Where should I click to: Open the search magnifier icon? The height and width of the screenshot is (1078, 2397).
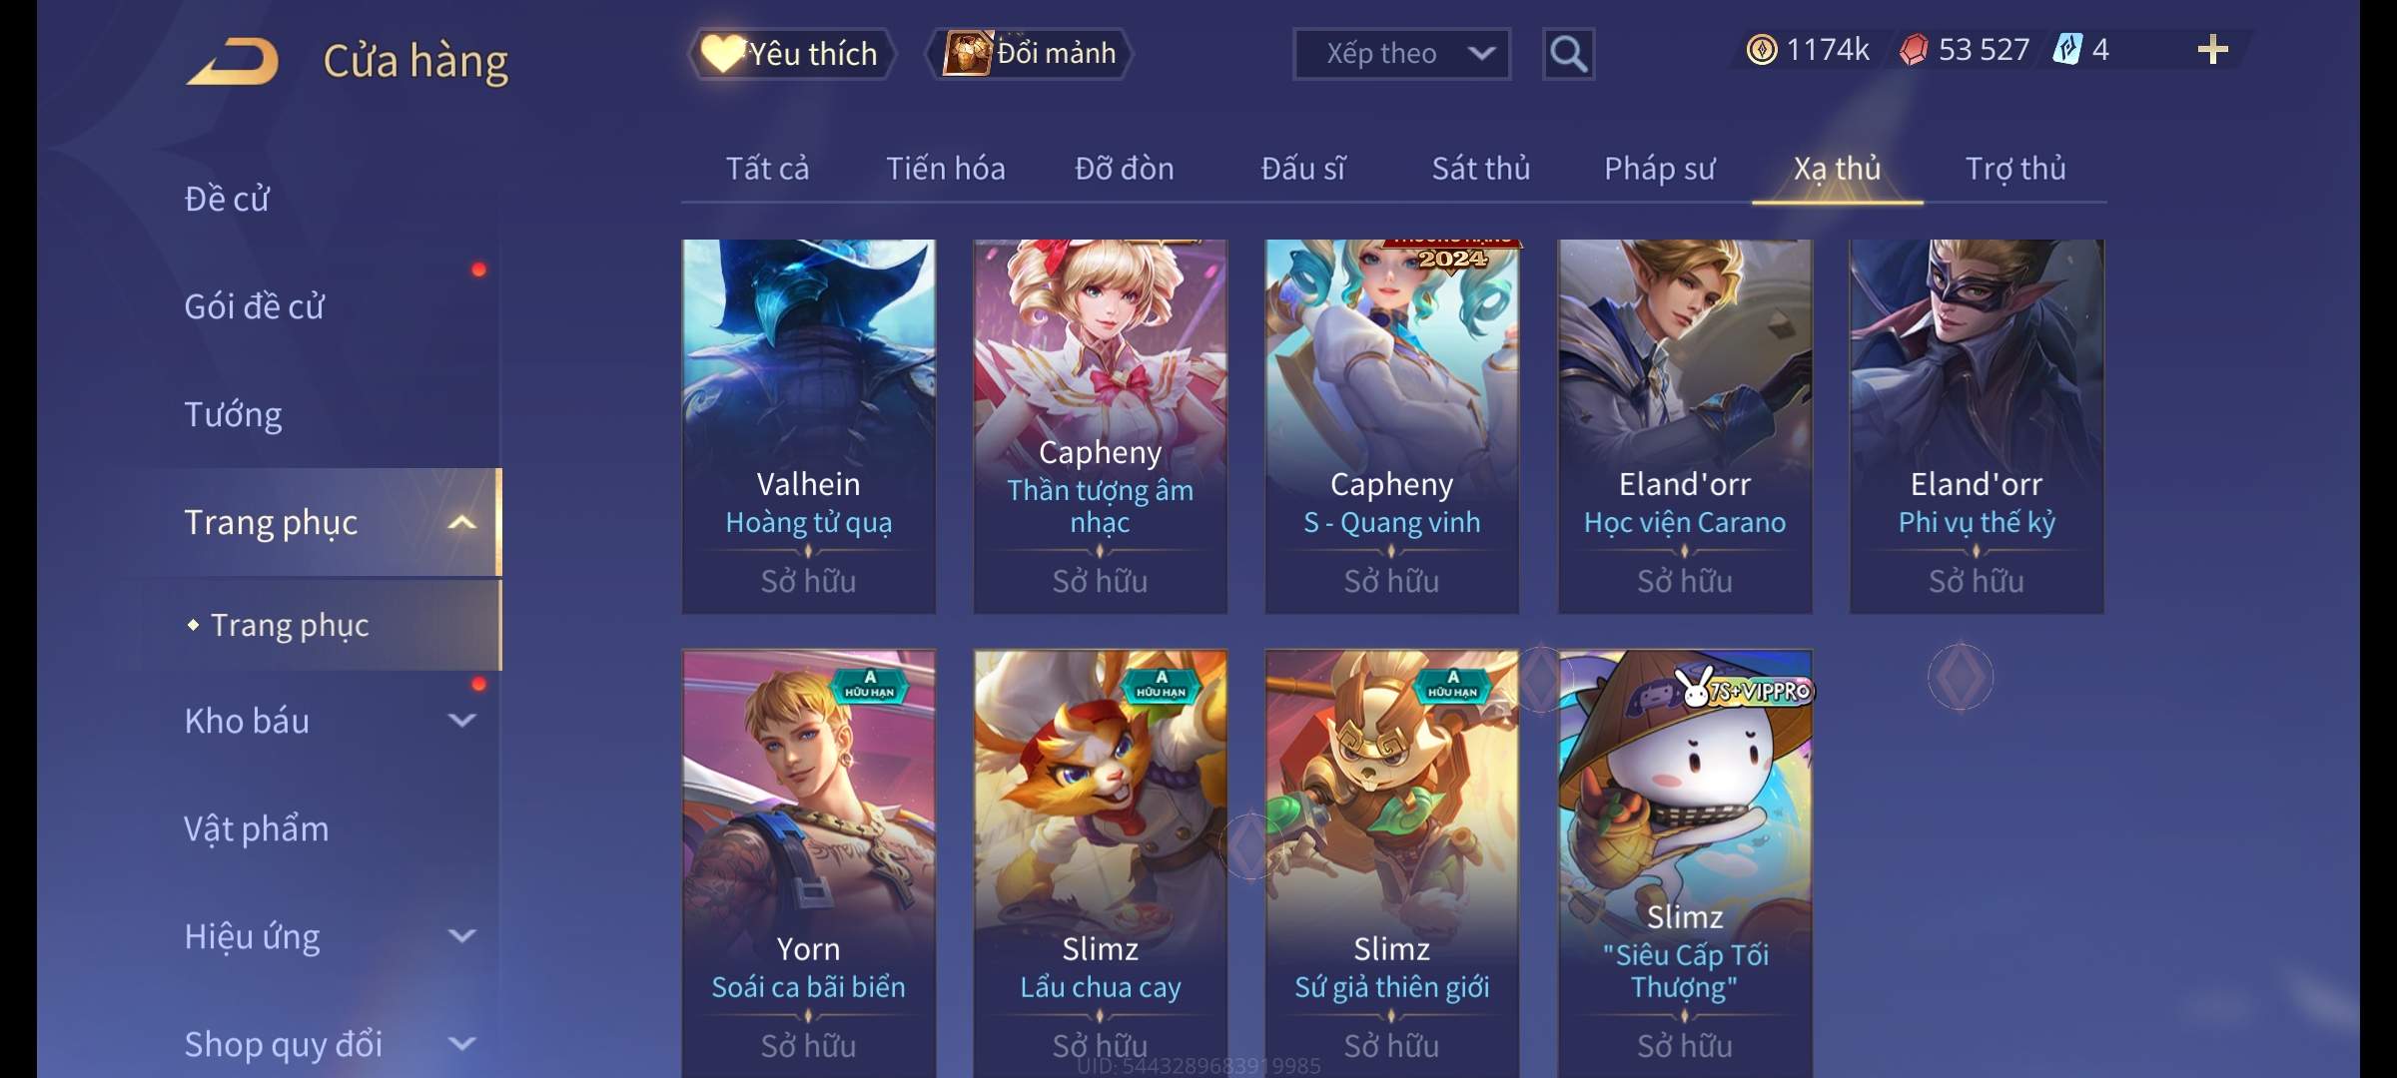coord(1568,54)
